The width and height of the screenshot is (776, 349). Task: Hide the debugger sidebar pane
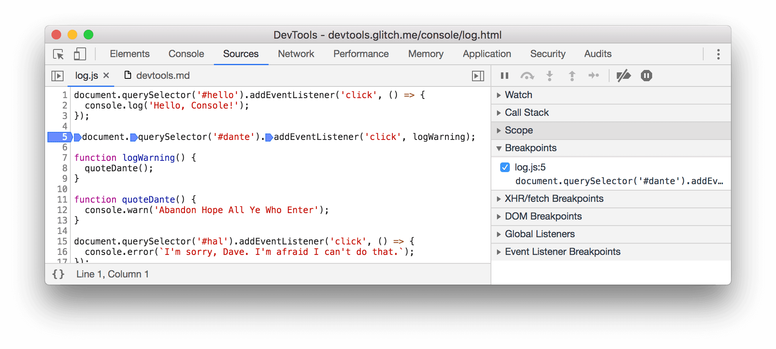(x=478, y=76)
